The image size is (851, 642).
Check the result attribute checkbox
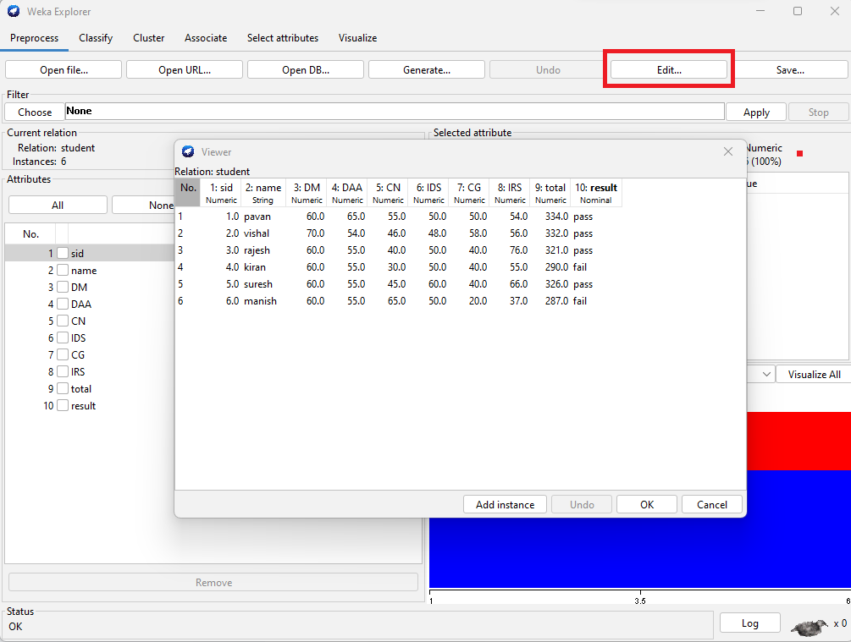coord(63,406)
